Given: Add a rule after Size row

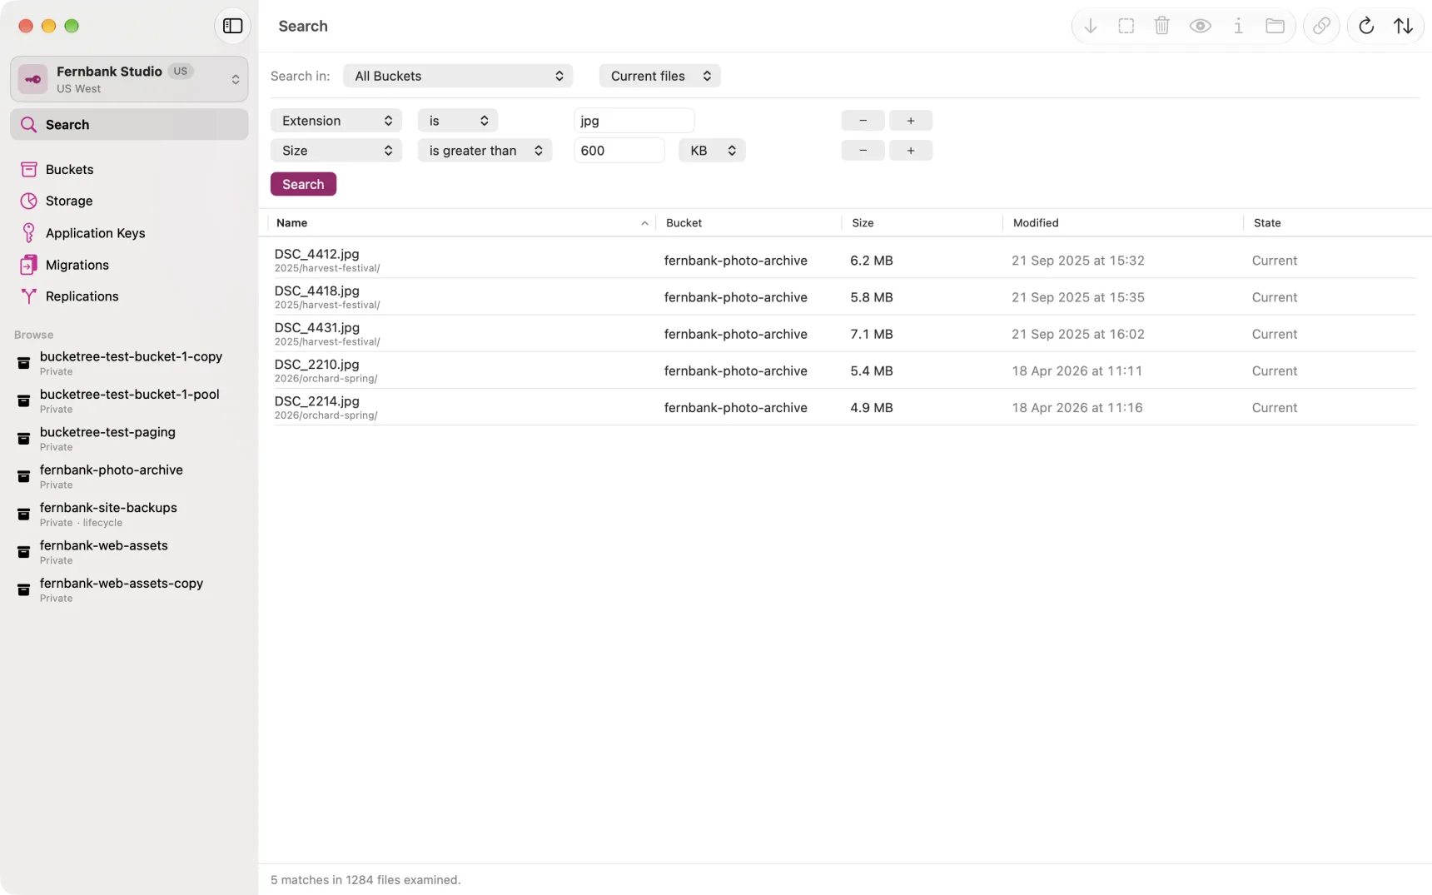Looking at the screenshot, I should [911, 151].
